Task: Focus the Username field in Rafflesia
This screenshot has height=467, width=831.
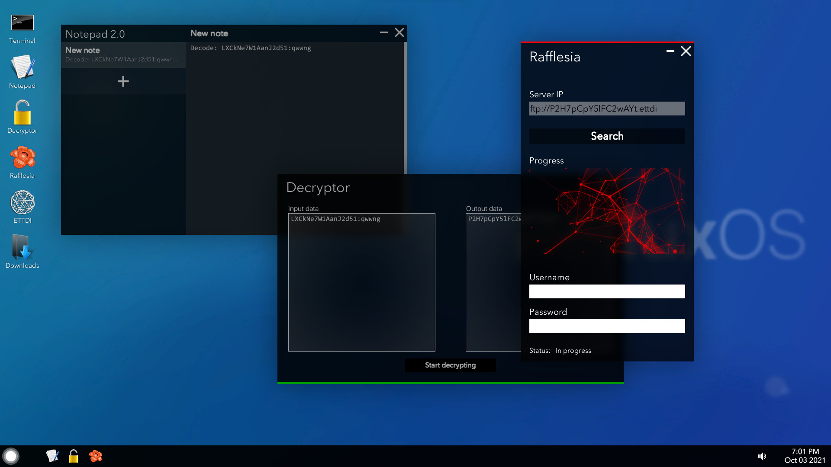Action: click(x=607, y=291)
